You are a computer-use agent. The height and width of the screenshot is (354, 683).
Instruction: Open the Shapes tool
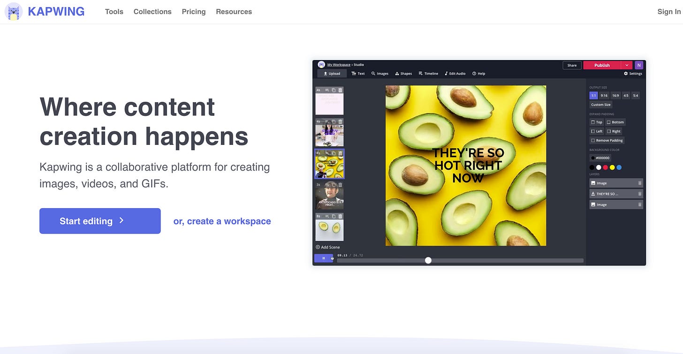click(403, 74)
